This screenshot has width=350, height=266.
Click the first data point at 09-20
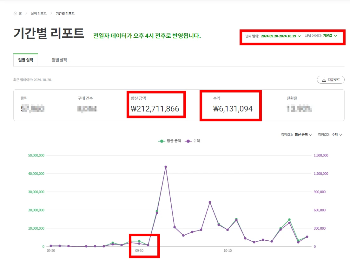click(x=51, y=246)
